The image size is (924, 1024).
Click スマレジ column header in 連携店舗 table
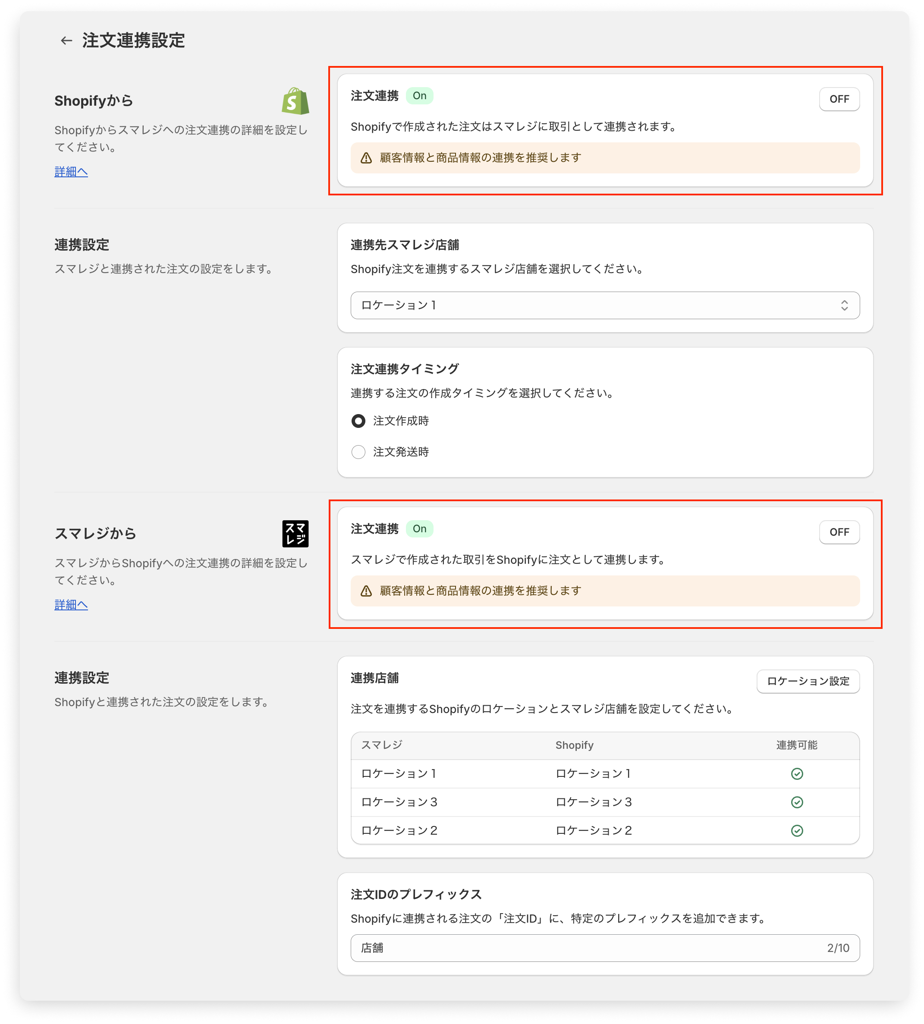coord(382,745)
